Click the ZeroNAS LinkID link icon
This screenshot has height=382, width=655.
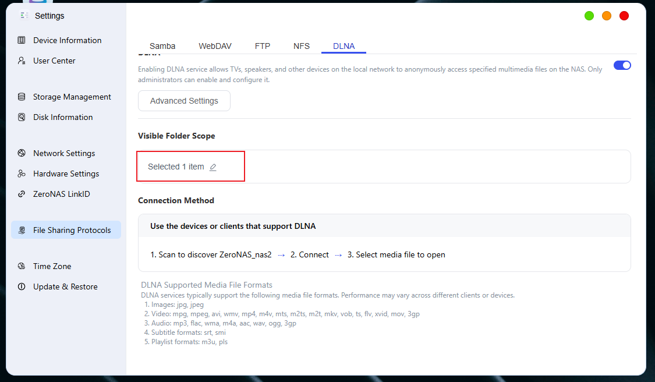pos(22,194)
